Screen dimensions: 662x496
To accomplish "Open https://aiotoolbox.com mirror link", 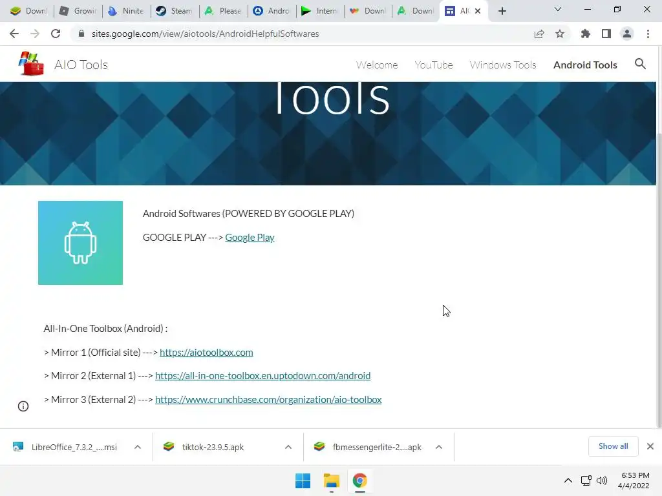I will pyautogui.click(x=206, y=353).
